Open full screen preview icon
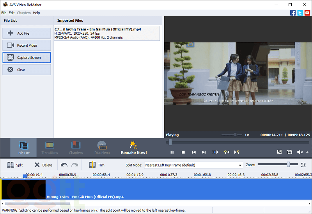 tap(280, 152)
